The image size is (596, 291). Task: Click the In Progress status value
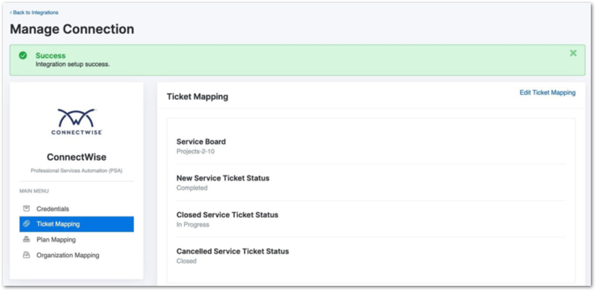(x=193, y=225)
